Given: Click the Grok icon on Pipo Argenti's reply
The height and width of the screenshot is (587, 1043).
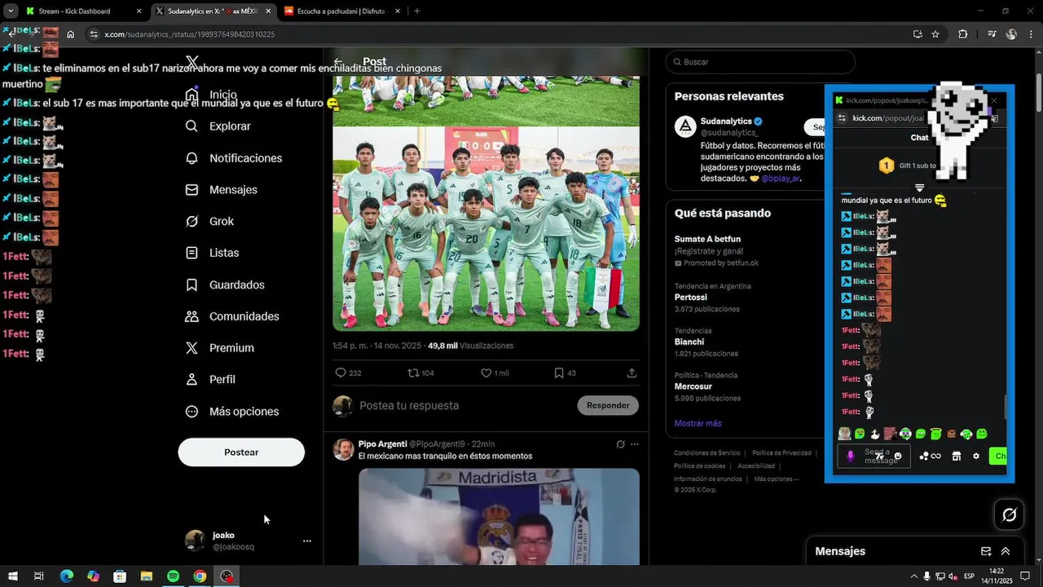Looking at the screenshot, I should click(620, 444).
